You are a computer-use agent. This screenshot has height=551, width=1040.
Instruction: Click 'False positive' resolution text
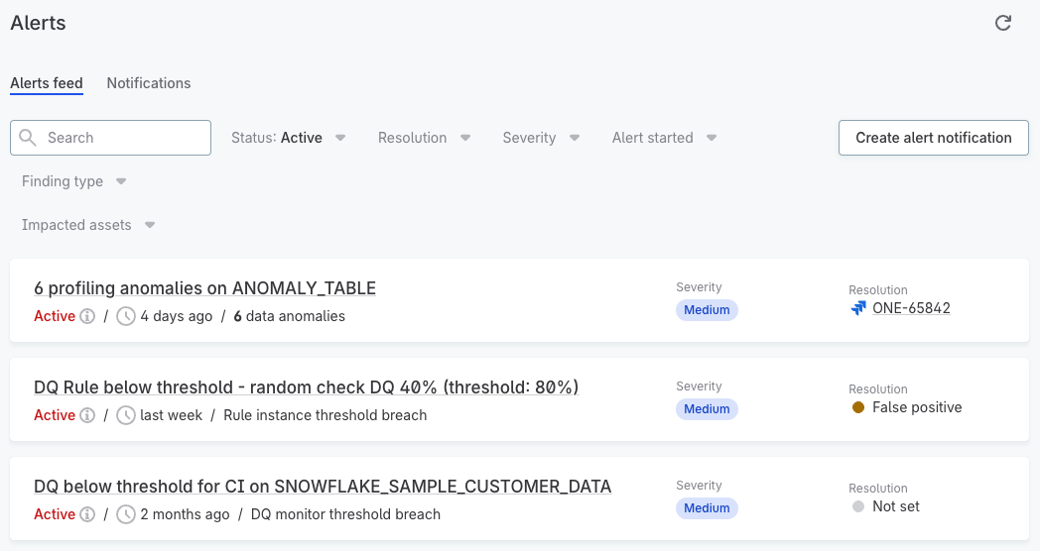tap(917, 407)
